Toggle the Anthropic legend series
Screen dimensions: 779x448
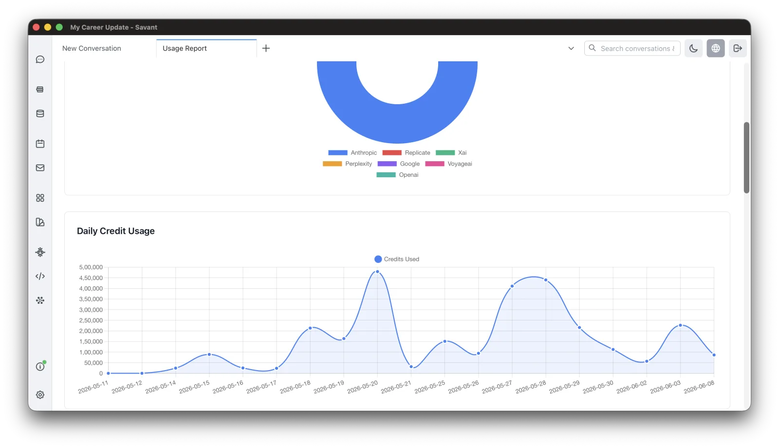point(352,153)
